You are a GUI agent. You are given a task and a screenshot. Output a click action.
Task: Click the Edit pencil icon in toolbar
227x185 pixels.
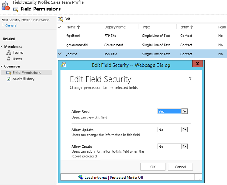[60, 19]
